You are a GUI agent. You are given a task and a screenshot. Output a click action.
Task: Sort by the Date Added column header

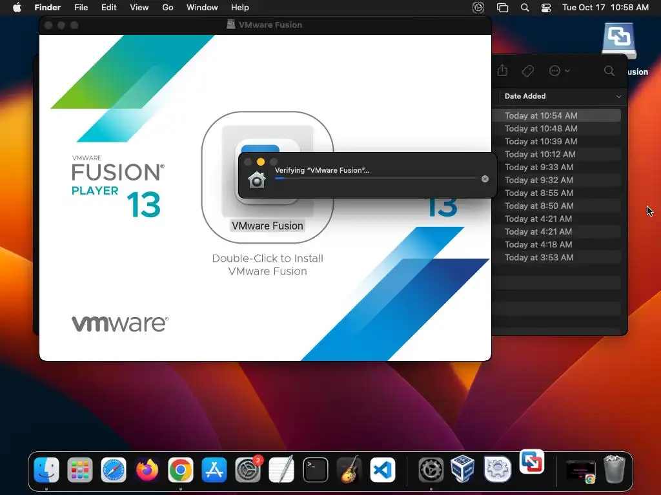click(x=525, y=96)
